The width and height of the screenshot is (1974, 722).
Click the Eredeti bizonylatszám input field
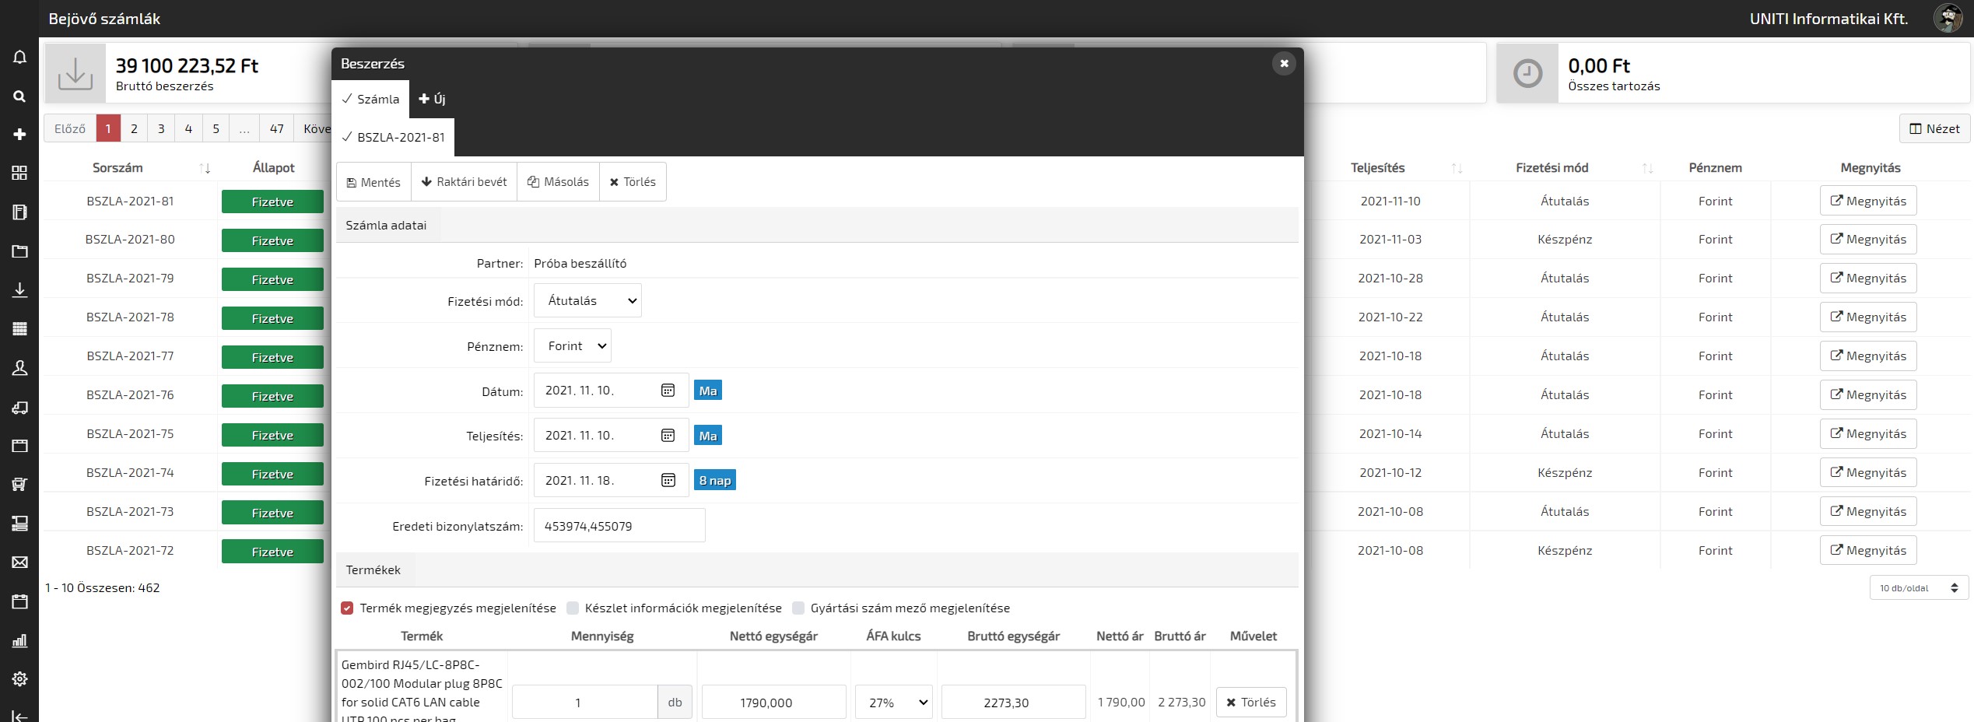(x=619, y=526)
